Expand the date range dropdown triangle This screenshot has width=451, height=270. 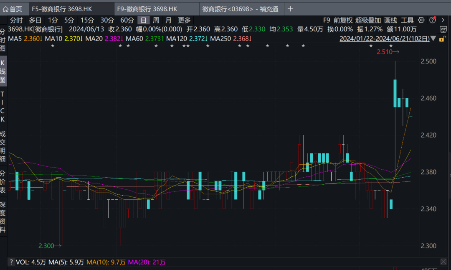[x=433, y=39]
